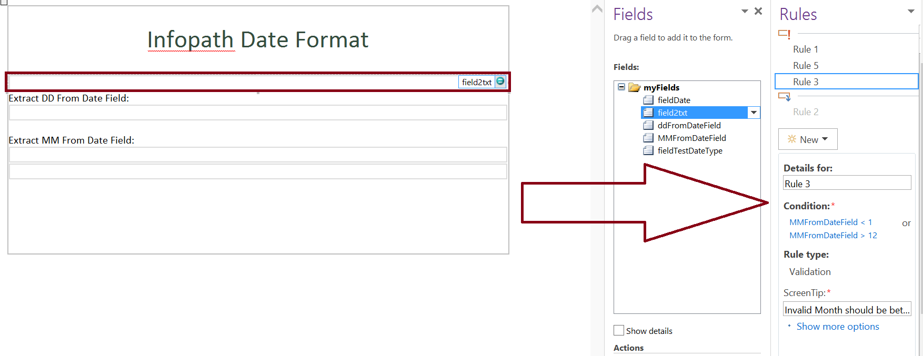
Task: Click the formatting rules section icon
Action: click(784, 97)
